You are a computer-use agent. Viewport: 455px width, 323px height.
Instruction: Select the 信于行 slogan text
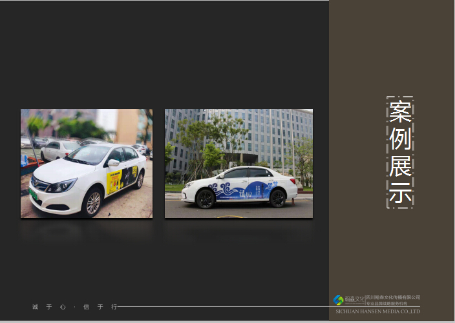click(100, 307)
